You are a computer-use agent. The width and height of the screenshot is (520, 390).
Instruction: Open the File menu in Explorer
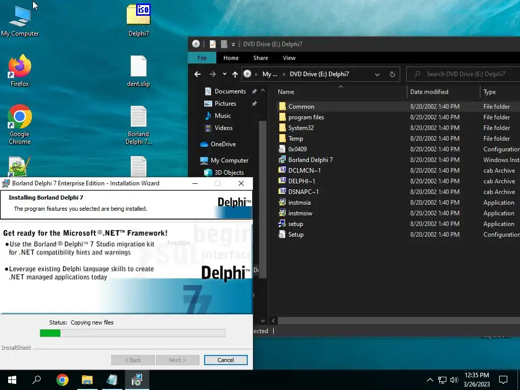point(202,58)
